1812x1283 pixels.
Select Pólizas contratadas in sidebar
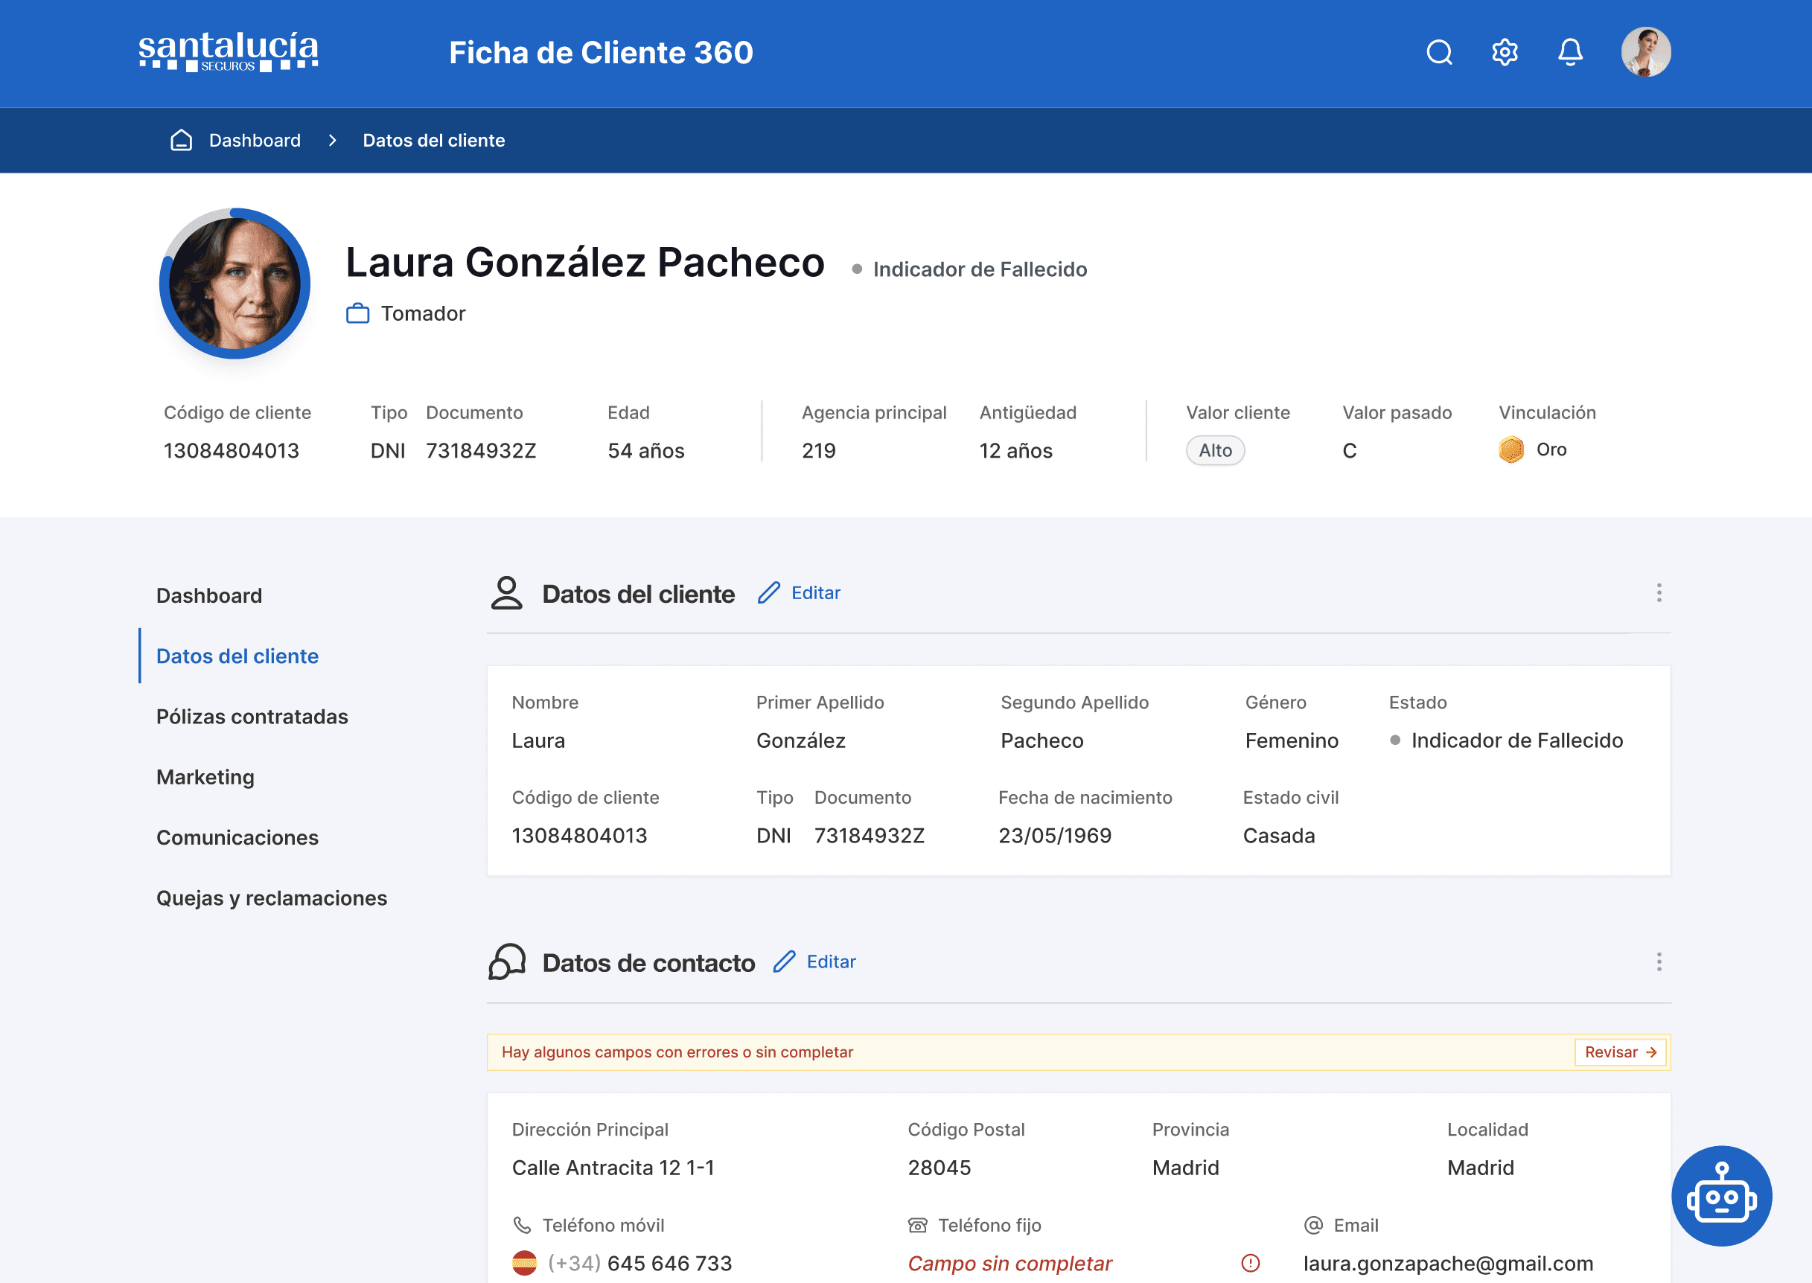252,717
